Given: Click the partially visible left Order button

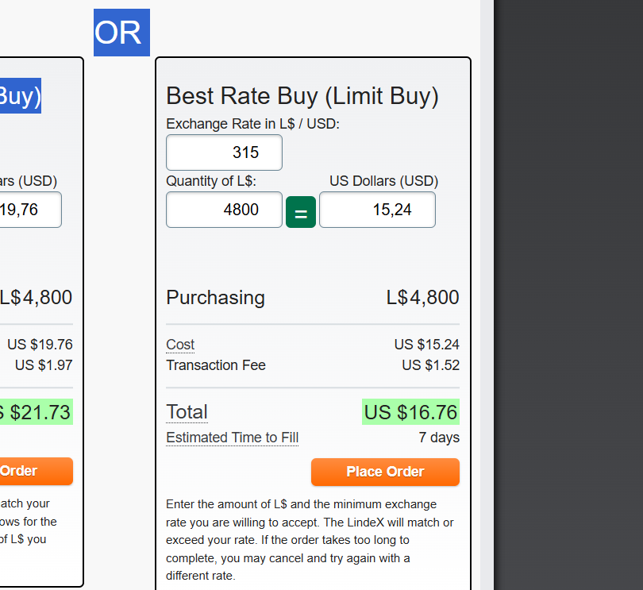Looking at the screenshot, I should [x=37, y=471].
